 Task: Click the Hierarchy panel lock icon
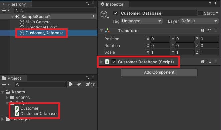[87, 4]
